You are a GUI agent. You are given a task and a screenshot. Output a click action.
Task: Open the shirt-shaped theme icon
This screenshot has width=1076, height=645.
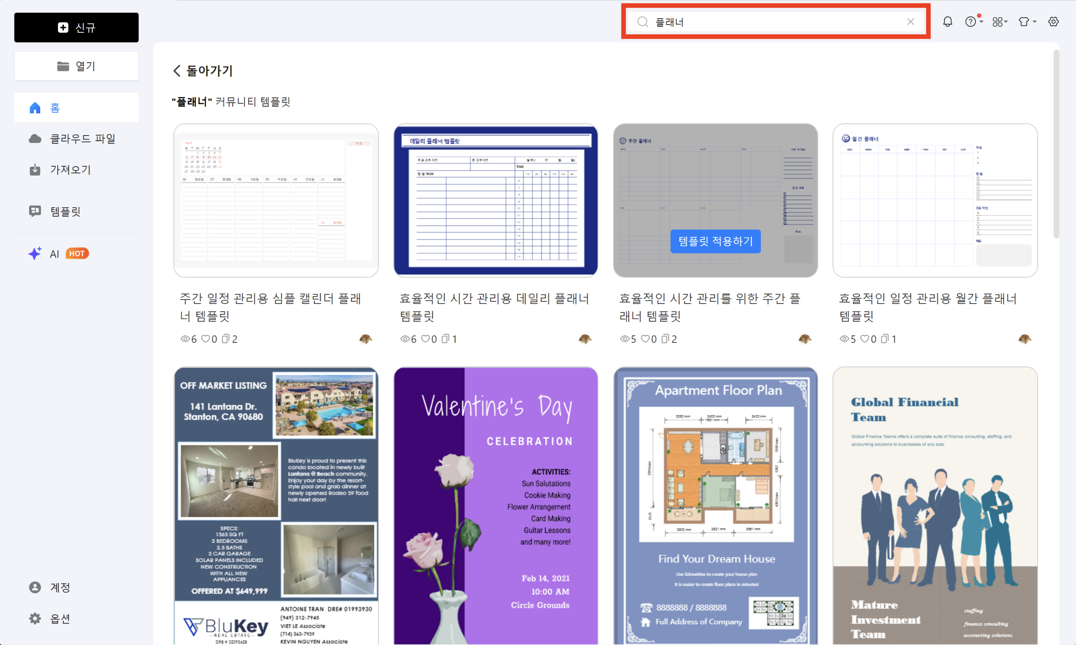point(1024,21)
